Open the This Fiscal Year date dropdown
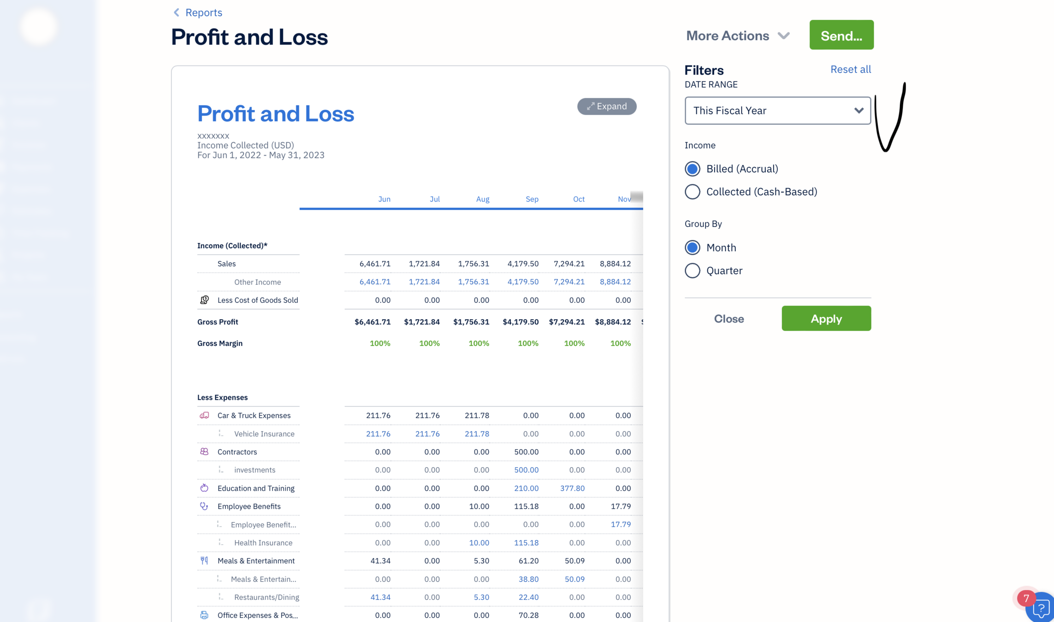This screenshot has height=622, width=1054. pos(777,111)
